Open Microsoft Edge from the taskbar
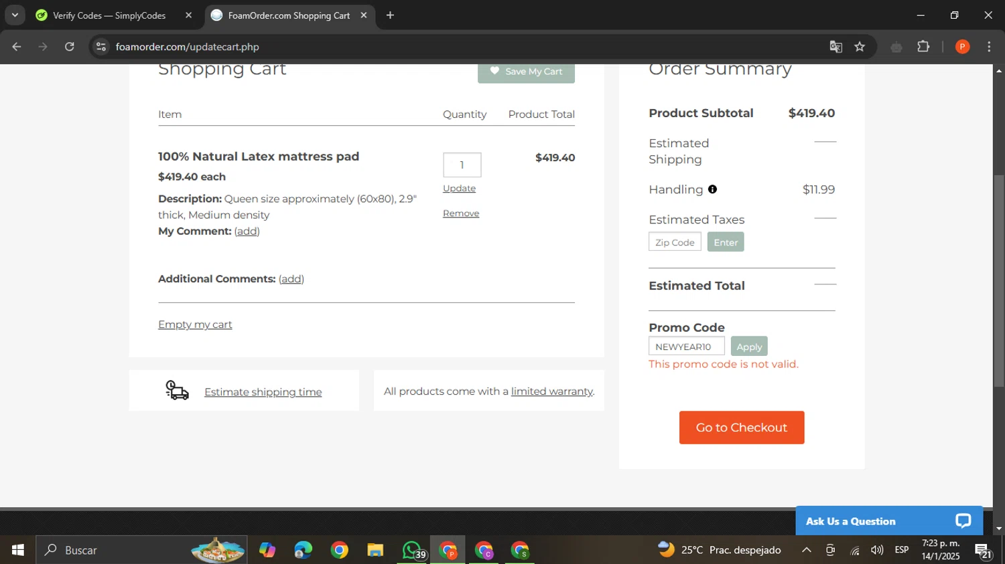Image resolution: width=1005 pixels, height=564 pixels. pos(304,551)
